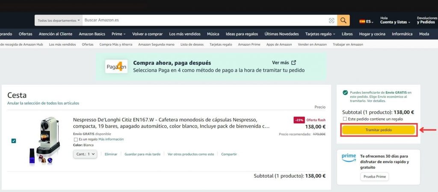This screenshot has width=438, height=192.
Task: Open 'Amazon Segunda mano' subnav link
Action: point(156,44)
